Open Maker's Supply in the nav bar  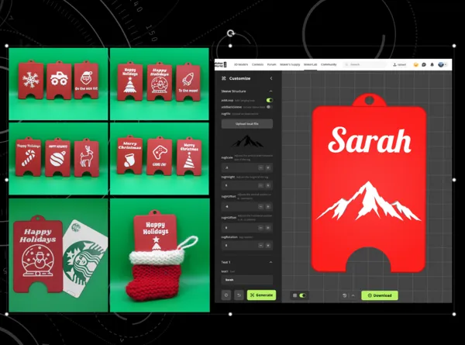click(290, 64)
